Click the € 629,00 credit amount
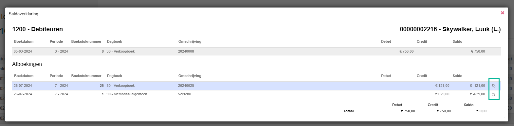Image resolution: width=514 pixels, height=126 pixels. click(442, 94)
